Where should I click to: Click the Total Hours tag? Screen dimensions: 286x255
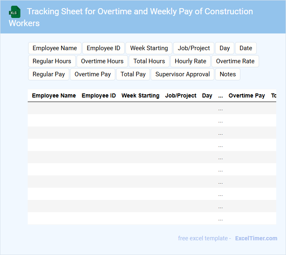[149, 61]
